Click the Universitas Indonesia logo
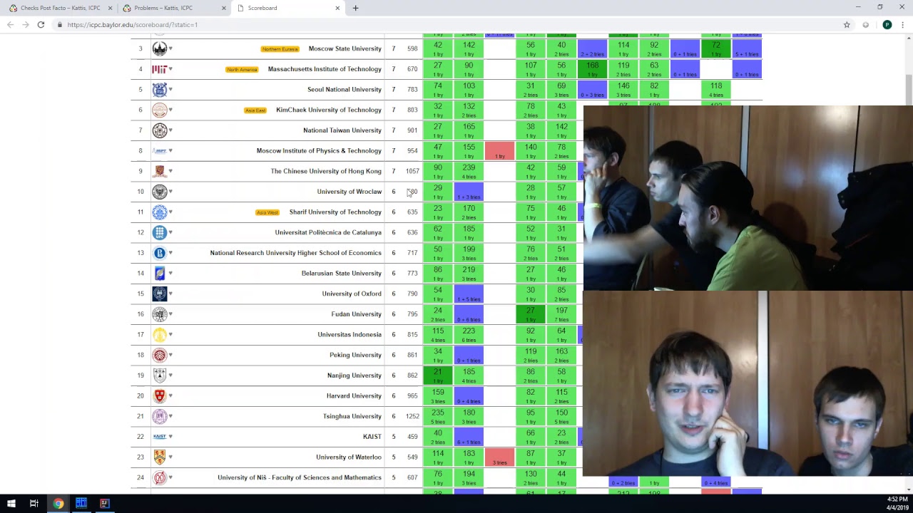The width and height of the screenshot is (913, 513). pyautogui.click(x=160, y=334)
